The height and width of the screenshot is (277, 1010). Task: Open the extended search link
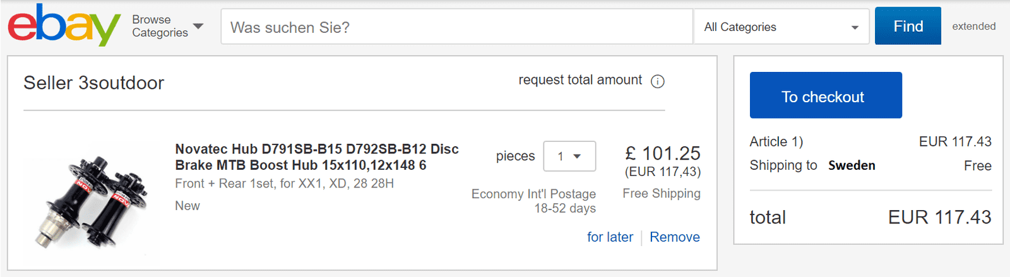pos(973,27)
